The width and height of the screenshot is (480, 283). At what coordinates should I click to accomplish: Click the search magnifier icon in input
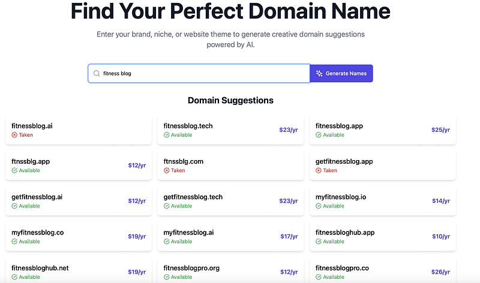click(96, 74)
